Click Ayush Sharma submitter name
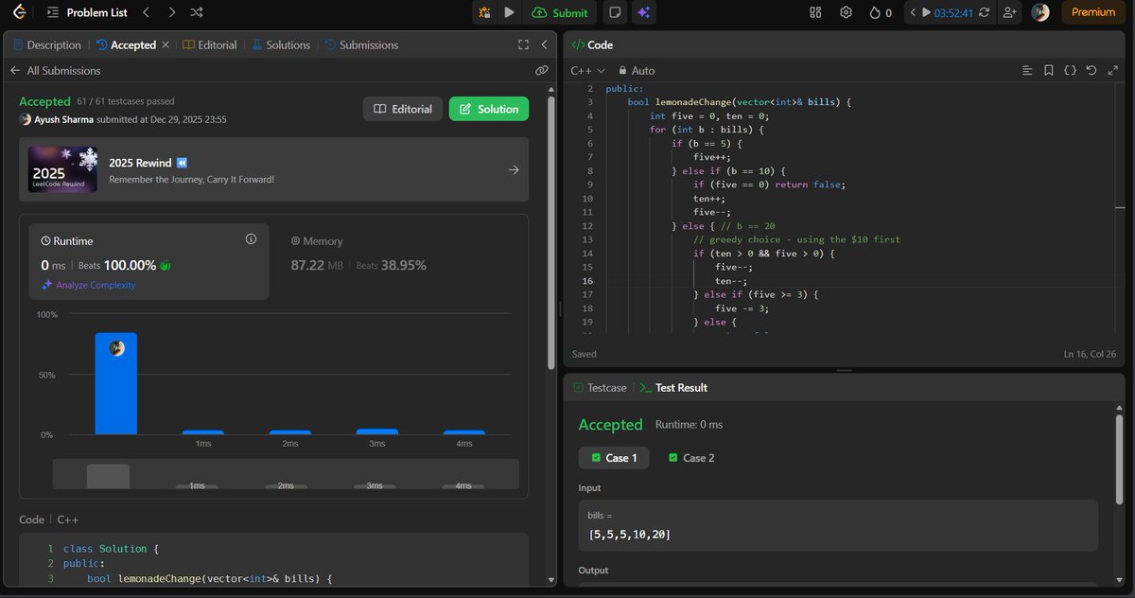 [65, 119]
